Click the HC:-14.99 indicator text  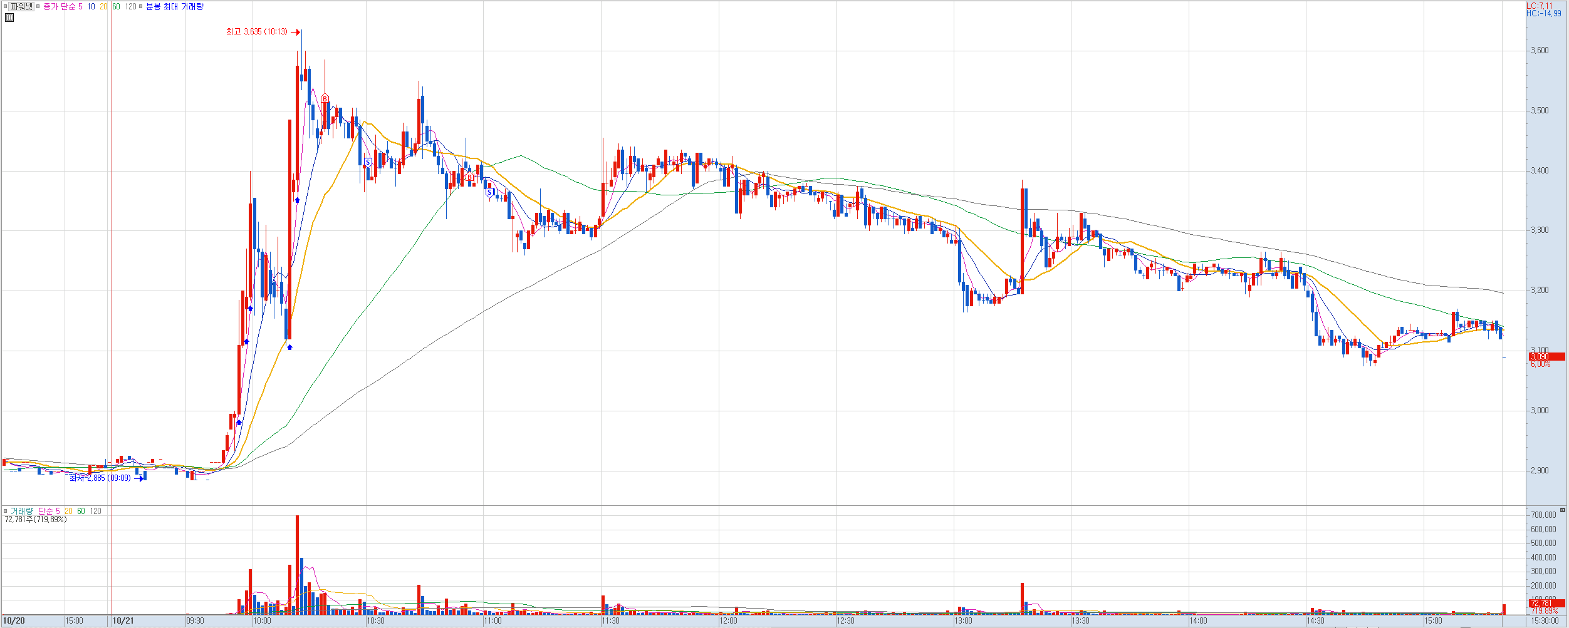tap(1544, 13)
